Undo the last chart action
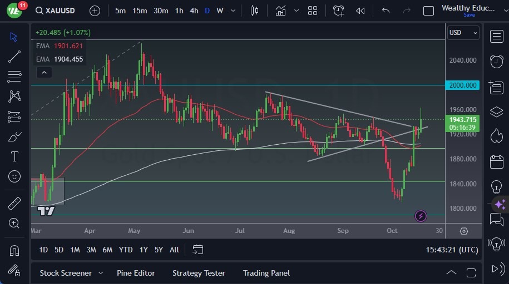 (386, 11)
